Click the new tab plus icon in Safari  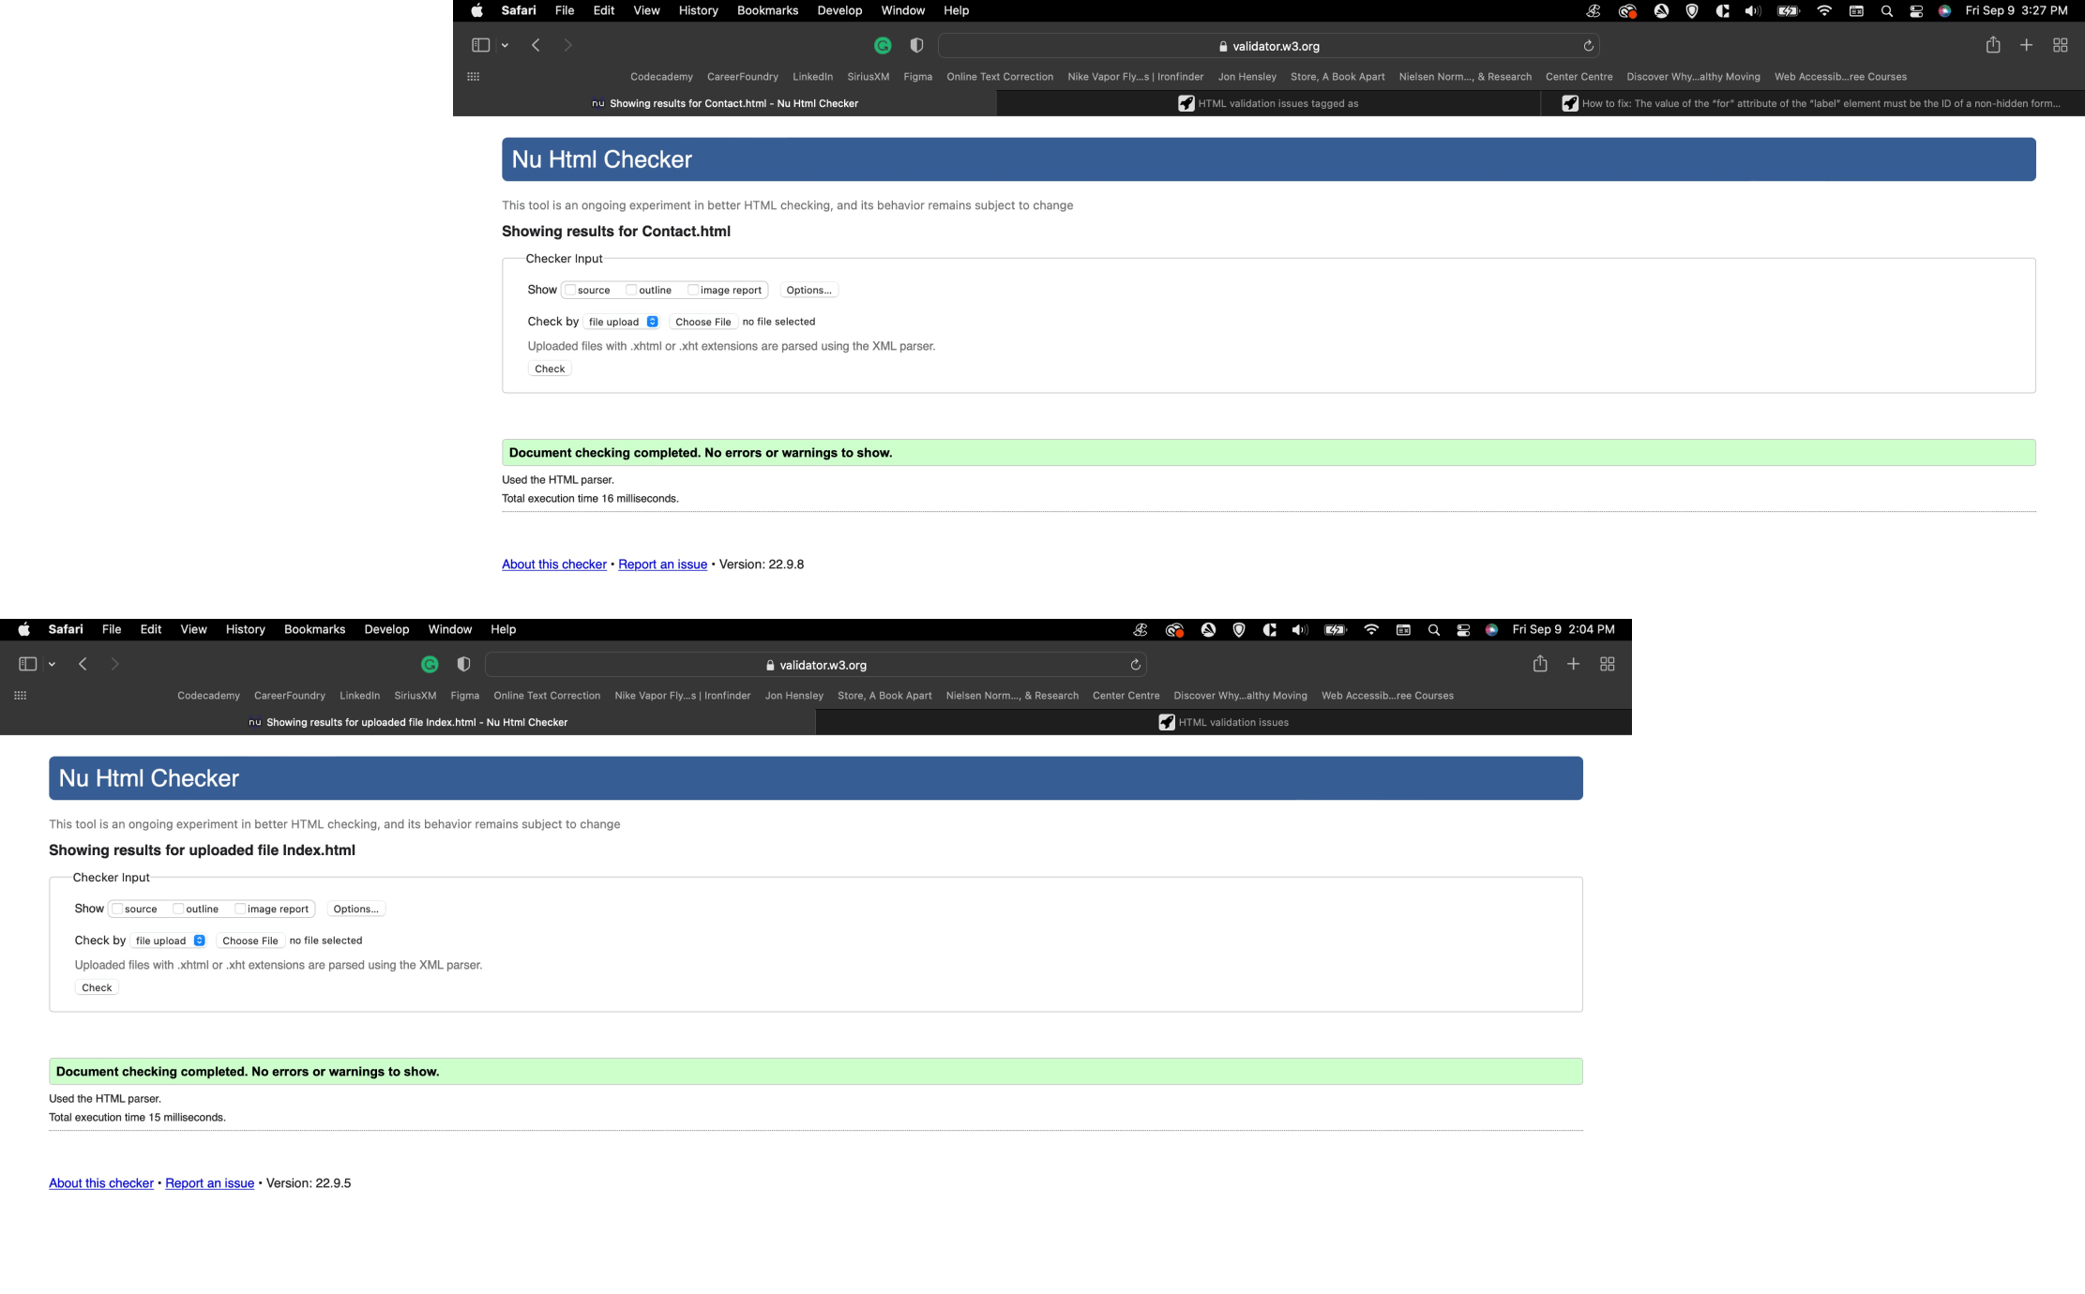(x=2027, y=45)
